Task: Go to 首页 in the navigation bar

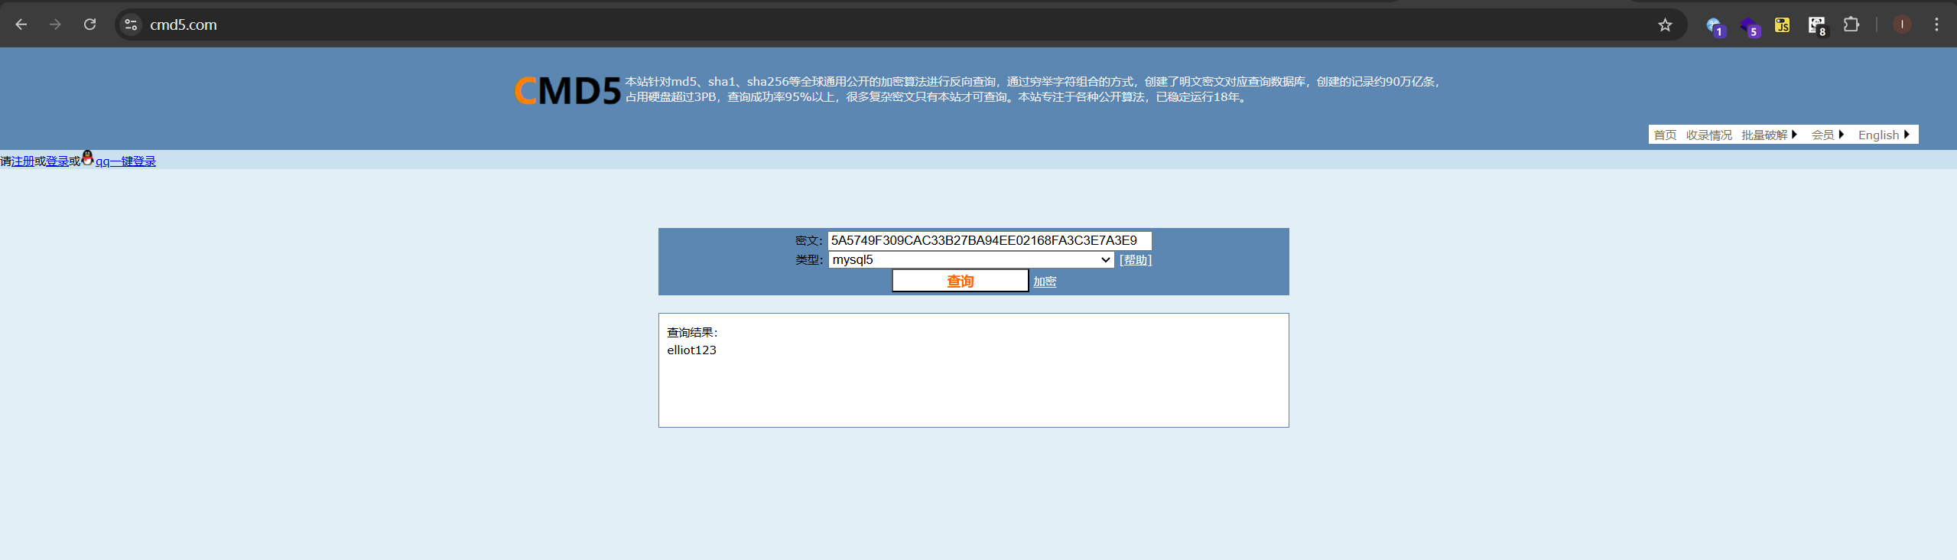Action: [1665, 135]
